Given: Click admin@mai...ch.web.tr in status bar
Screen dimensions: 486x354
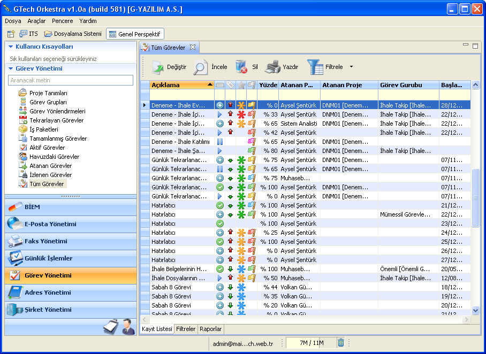Looking at the screenshot, I should (x=242, y=343).
